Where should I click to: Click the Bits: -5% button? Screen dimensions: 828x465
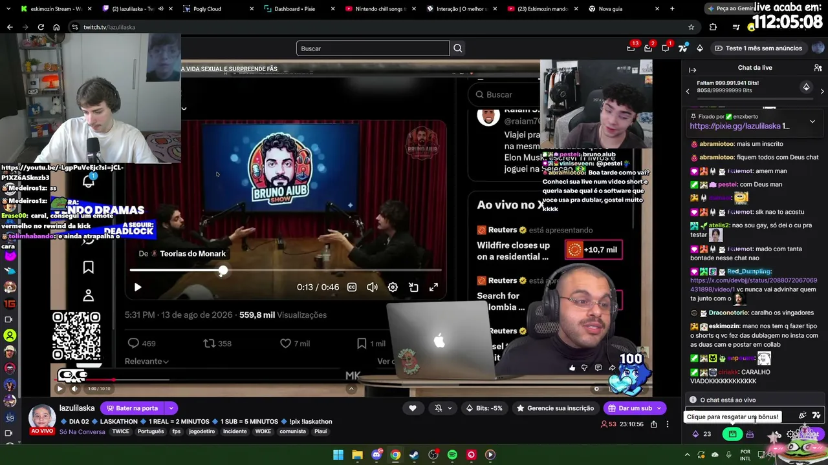pos(485,408)
